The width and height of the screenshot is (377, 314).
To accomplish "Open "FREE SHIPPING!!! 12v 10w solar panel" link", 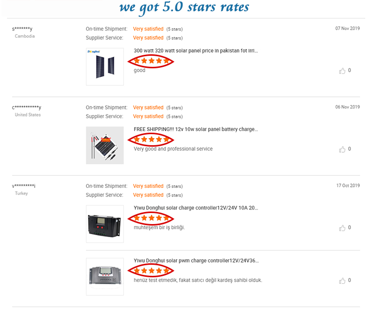I will pos(196,129).
